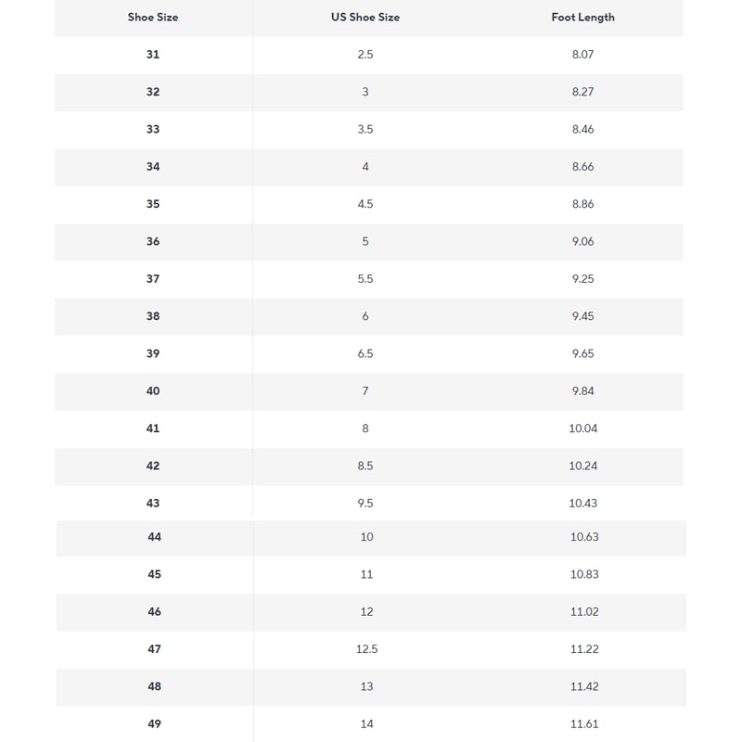Viewport: 742px width, 742px height.
Task: Click foot length 8.07 value
Action: point(582,55)
